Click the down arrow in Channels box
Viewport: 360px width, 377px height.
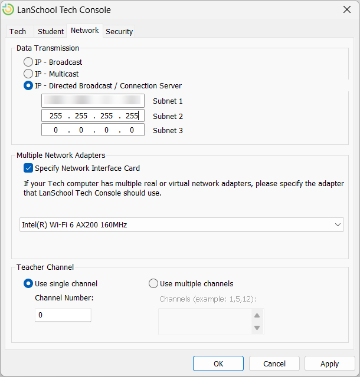point(257,328)
